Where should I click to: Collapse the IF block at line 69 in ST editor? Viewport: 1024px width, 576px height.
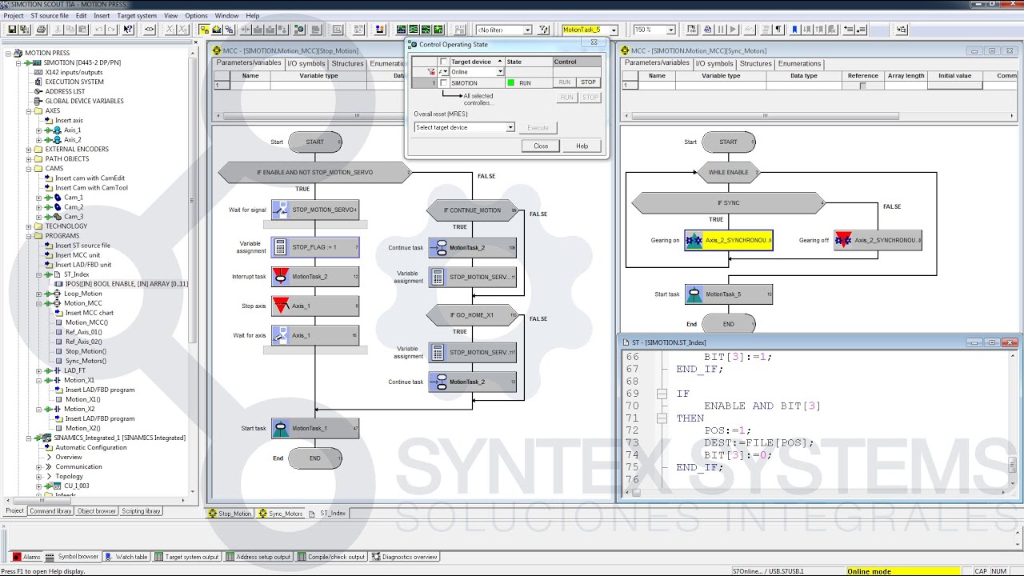coord(662,394)
